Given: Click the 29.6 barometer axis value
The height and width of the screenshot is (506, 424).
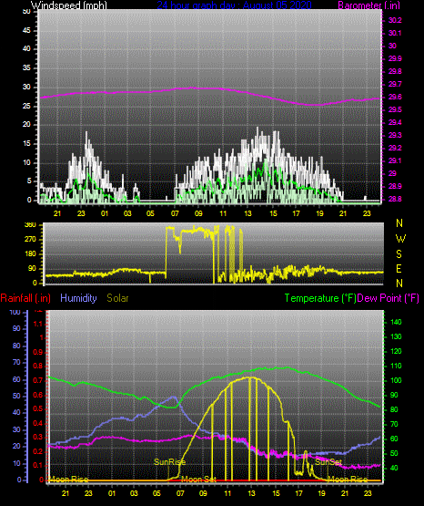Looking at the screenshot, I should (x=395, y=98).
